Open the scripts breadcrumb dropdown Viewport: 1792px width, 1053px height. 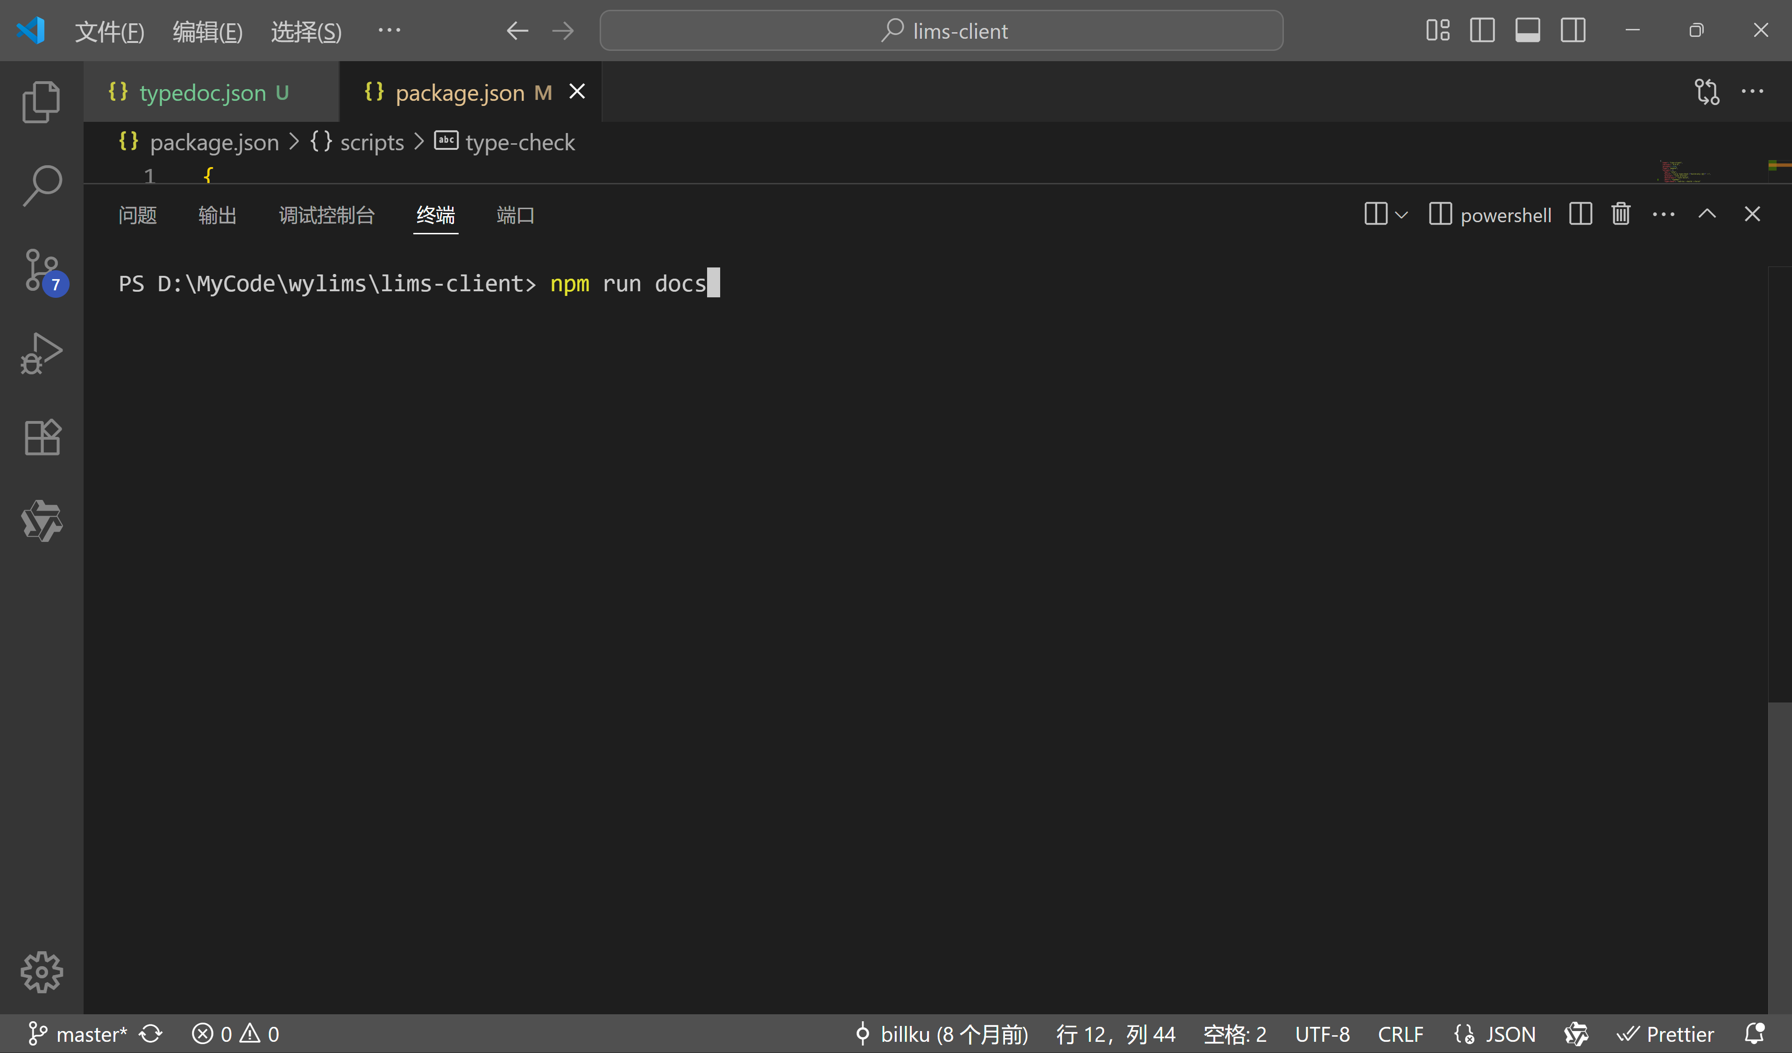click(371, 142)
